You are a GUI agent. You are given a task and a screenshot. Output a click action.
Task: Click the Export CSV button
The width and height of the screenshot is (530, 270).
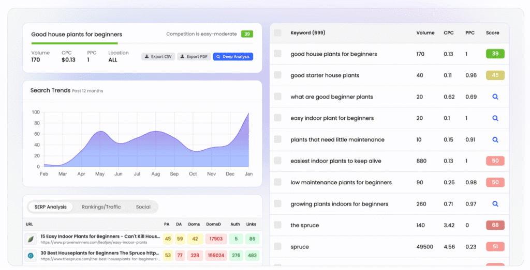tap(158, 57)
